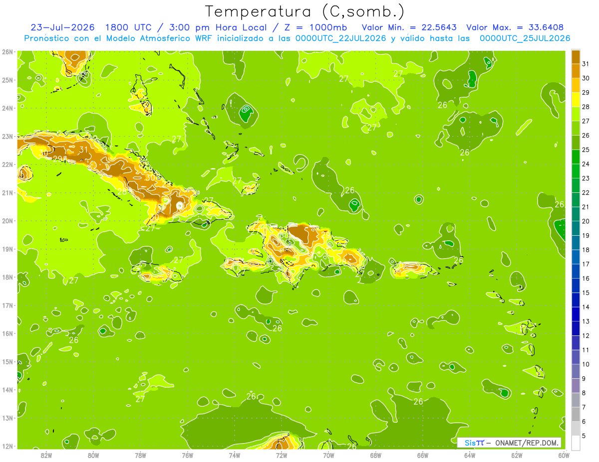Click legend value '5' on the color bar
This screenshot has height=462, width=599.
coord(585,436)
